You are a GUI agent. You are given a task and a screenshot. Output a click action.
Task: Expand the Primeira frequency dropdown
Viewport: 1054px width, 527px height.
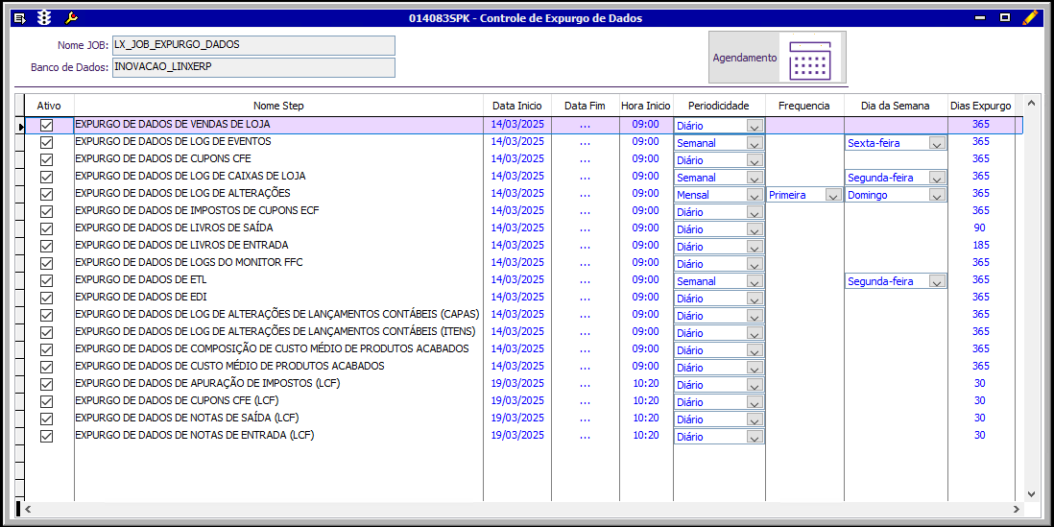coord(833,195)
